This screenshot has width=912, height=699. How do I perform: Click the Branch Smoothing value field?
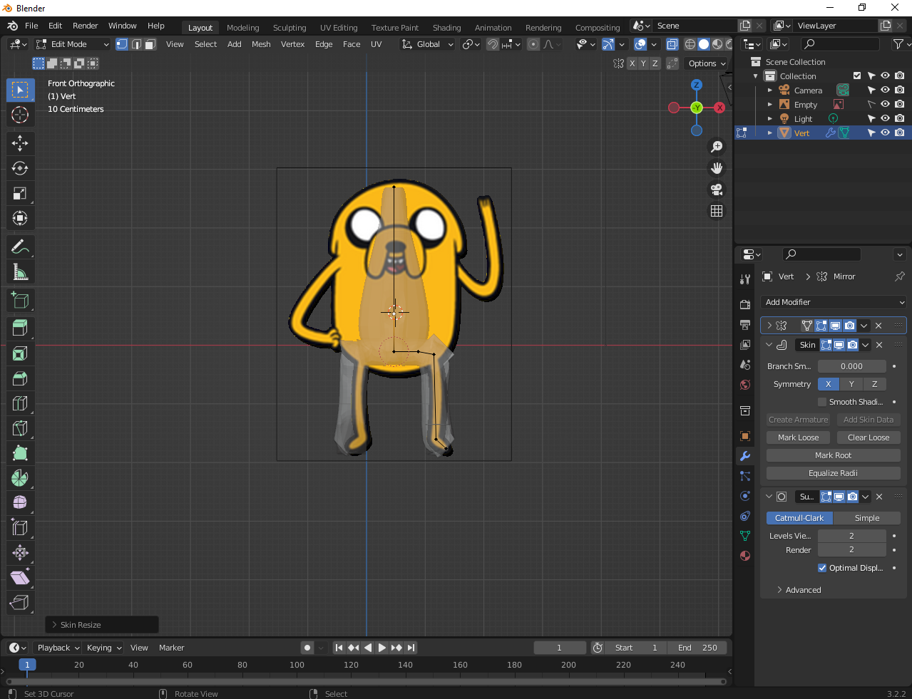(x=851, y=366)
